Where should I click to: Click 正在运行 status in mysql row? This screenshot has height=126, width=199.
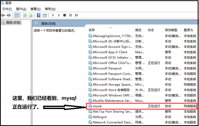click(x=154, y=106)
